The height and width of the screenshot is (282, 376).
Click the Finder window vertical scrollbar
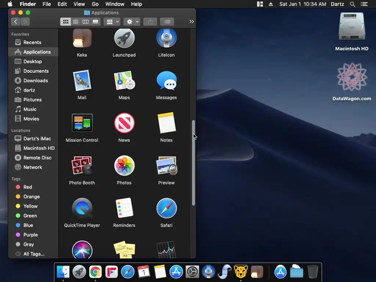194,163
